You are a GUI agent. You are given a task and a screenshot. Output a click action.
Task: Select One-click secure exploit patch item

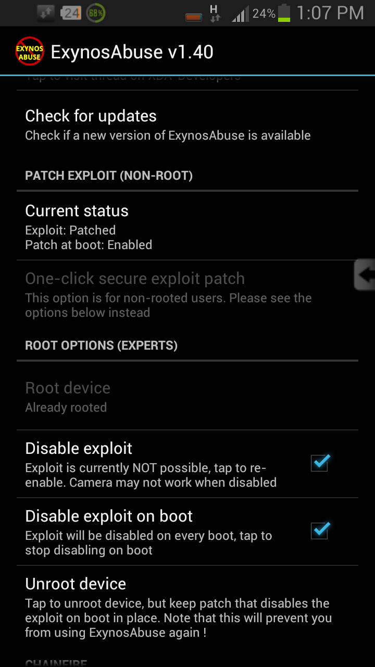coord(187,294)
